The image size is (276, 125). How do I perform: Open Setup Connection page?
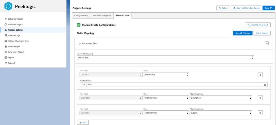click(x=15, y=19)
